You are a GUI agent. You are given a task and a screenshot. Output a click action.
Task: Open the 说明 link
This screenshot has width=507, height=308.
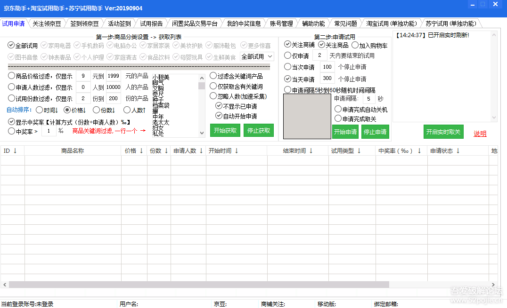480,134
